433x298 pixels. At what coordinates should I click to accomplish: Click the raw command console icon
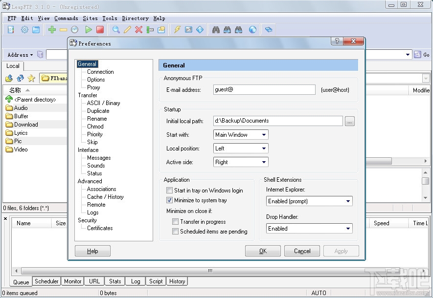[x=188, y=29]
